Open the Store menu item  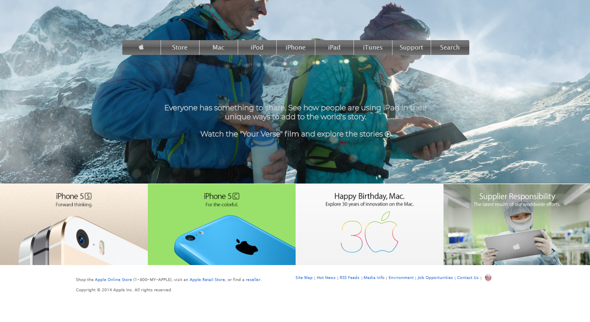(x=180, y=47)
